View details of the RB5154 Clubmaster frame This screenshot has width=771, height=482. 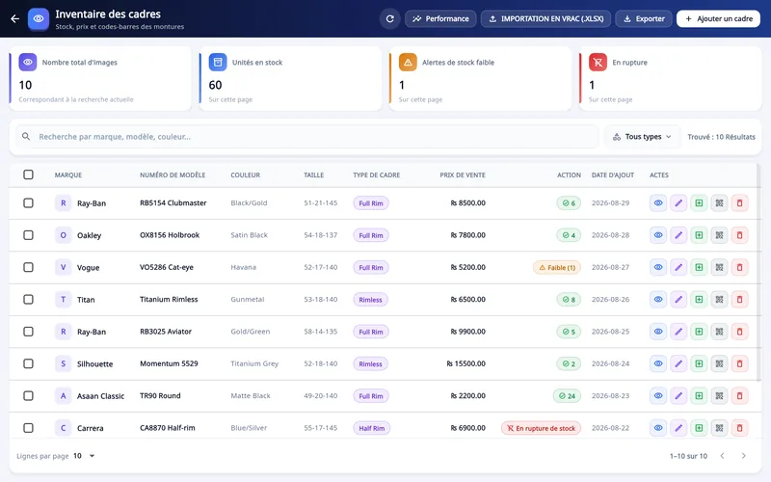pos(658,203)
